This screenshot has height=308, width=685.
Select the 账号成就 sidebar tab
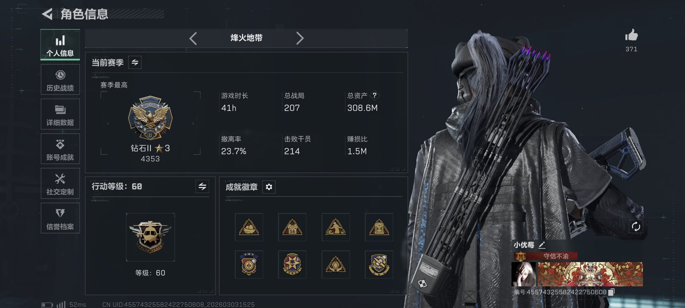(x=60, y=149)
